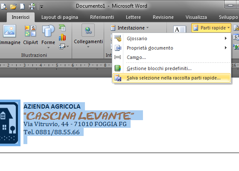
Task: Click the Via Vitruvio address line
Action: [75, 124]
